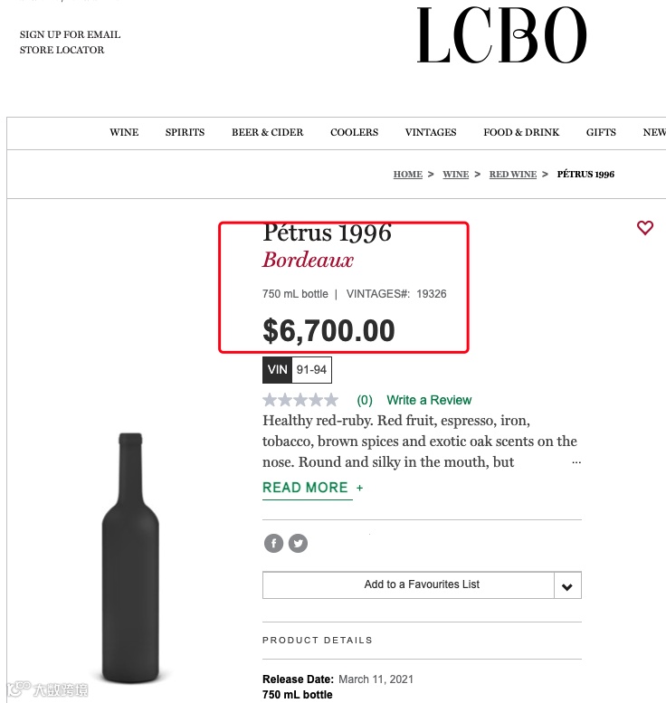Go to Home breadcrumb
Viewport: 666px width, 703px height.
pyautogui.click(x=407, y=174)
